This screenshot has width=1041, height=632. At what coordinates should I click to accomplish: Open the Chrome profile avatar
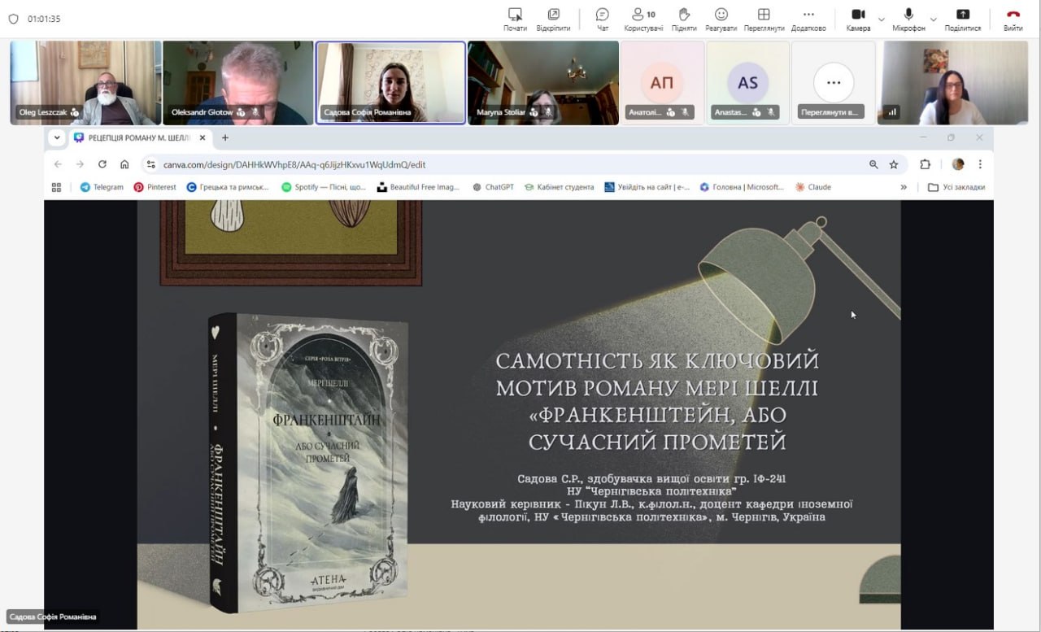pyautogui.click(x=958, y=164)
